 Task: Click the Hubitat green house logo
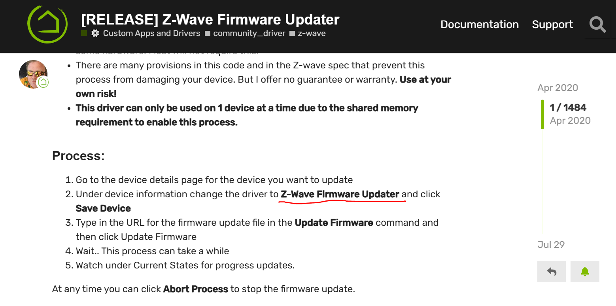[x=47, y=24]
